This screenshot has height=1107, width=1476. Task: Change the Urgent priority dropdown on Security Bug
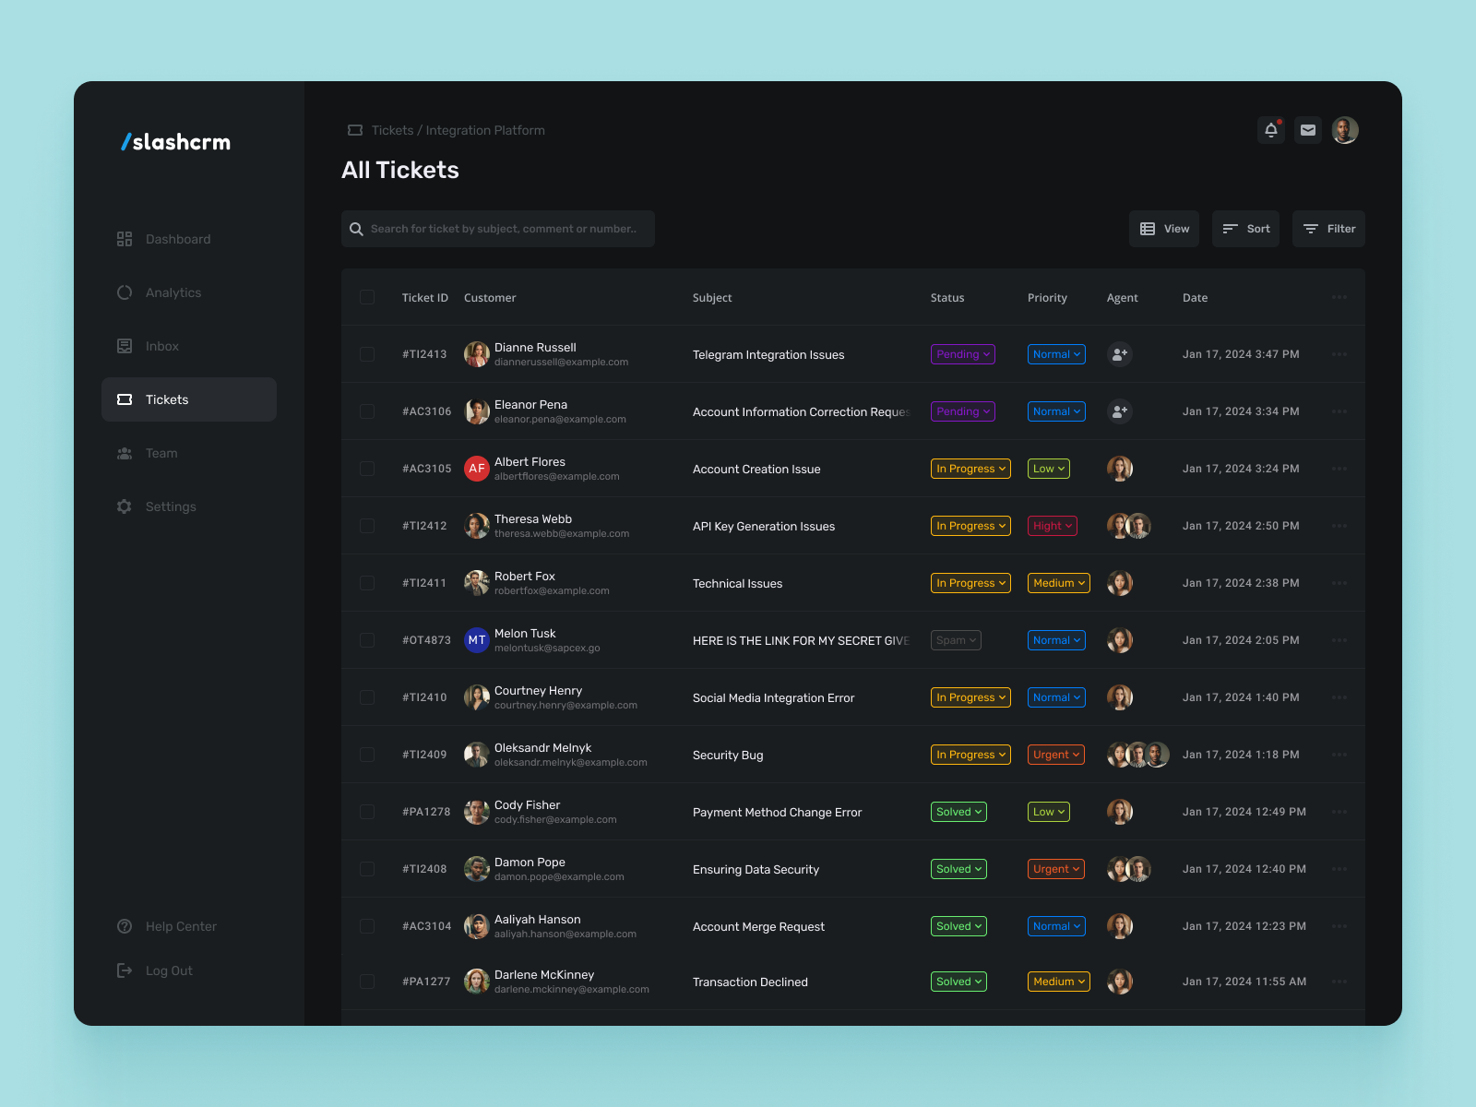pyautogui.click(x=1055, y=755)
